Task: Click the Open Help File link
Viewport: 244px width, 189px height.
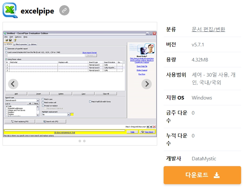Action: pos(142,66)
